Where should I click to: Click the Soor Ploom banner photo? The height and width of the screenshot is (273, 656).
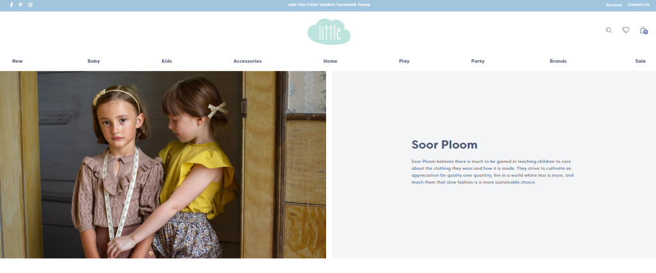(x=163, y=165)
